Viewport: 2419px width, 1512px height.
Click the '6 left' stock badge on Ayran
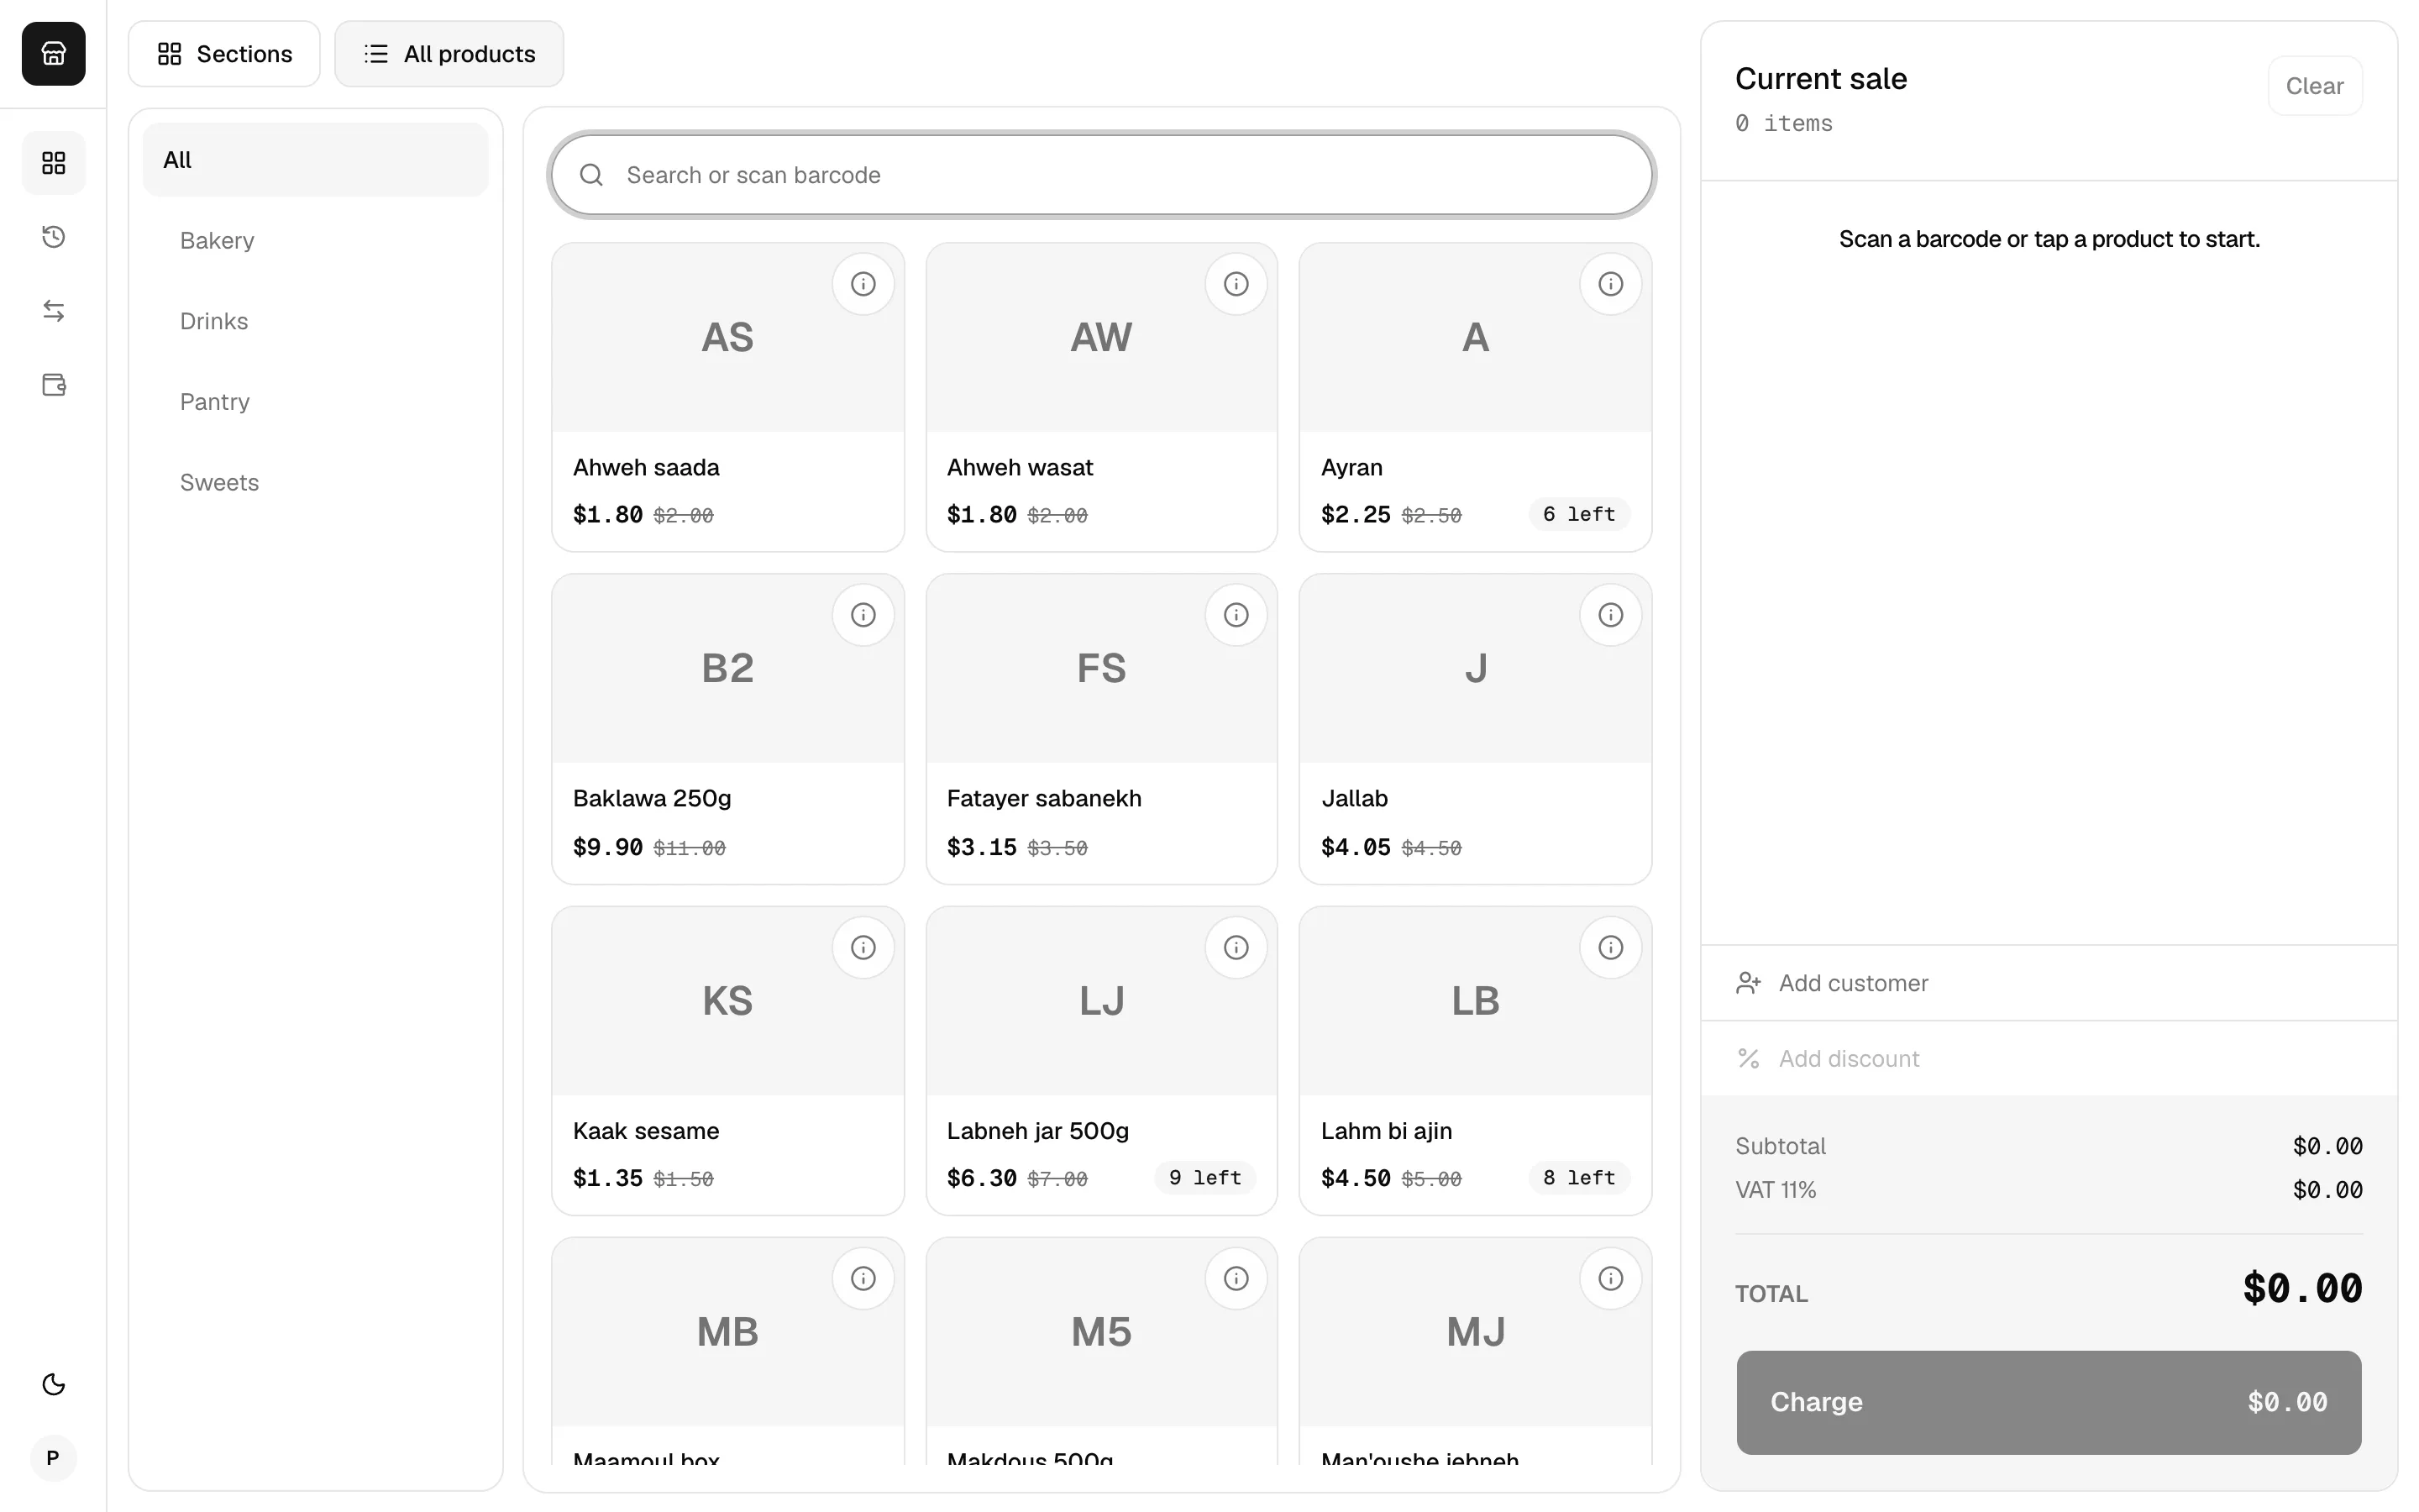(x=1578, y=514)
